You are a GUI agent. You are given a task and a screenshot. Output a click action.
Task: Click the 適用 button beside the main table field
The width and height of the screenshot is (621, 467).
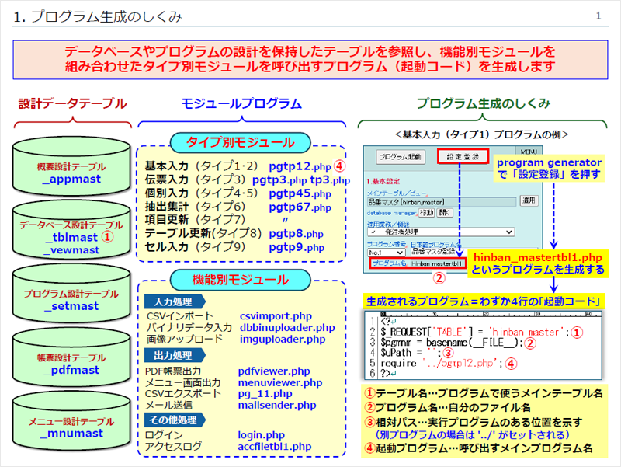(x=529, y=200)
